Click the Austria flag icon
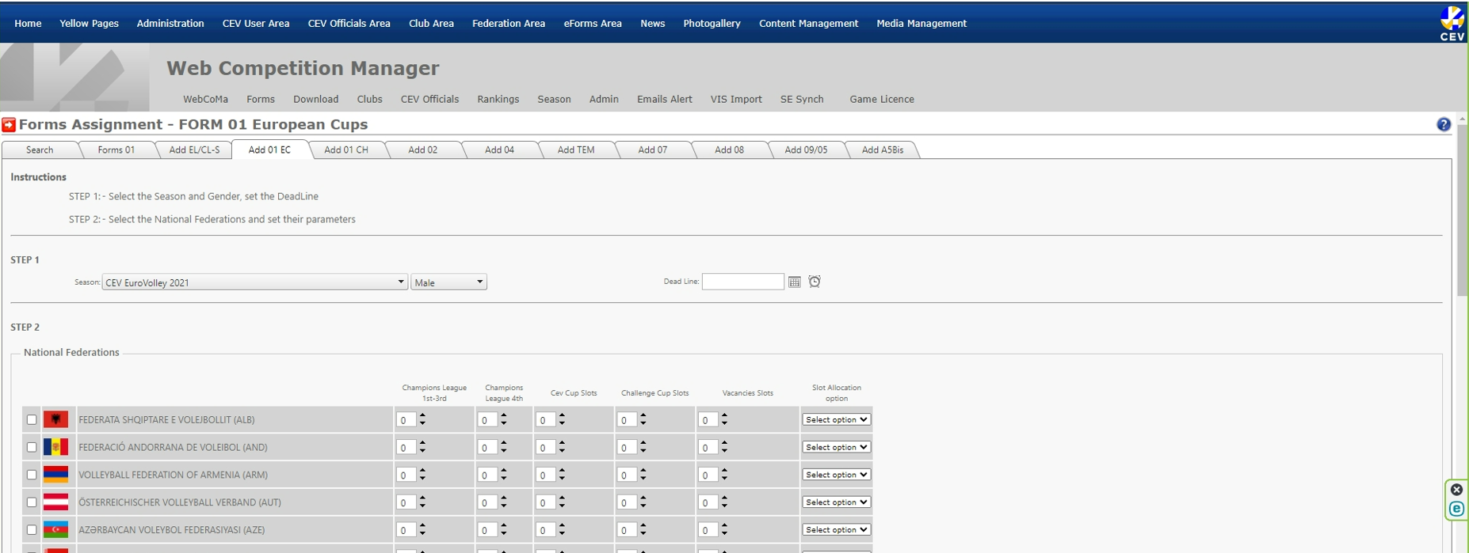The height and width of the screenshot is (553, 1469). pos(55,502)
